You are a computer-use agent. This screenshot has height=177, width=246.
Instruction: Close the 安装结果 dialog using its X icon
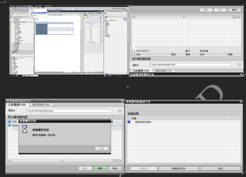241,101
